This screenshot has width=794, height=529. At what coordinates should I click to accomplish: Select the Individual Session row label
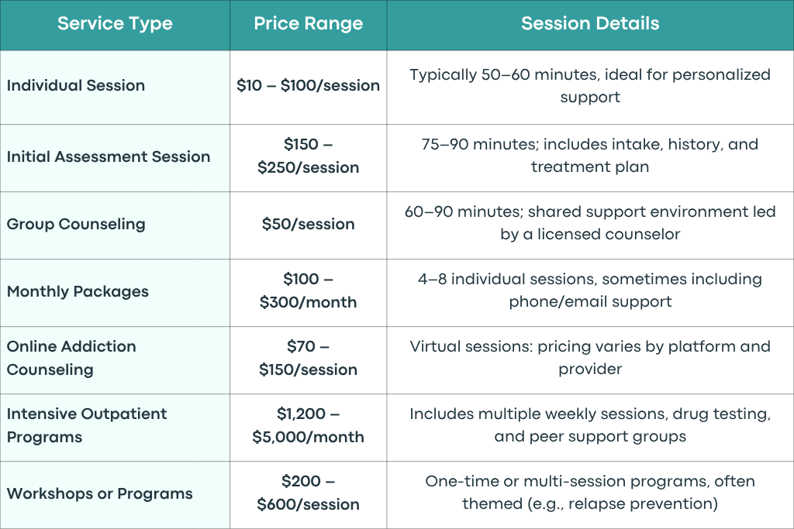tap(76, 85)
